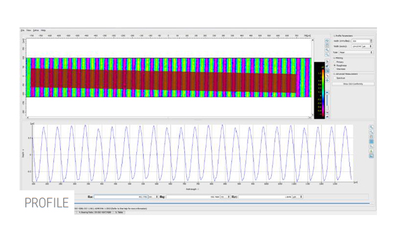Click the highlighted blue icon in the graph toolbar
This screenshot has width=396, height=246.
click(x=371, y=142)
